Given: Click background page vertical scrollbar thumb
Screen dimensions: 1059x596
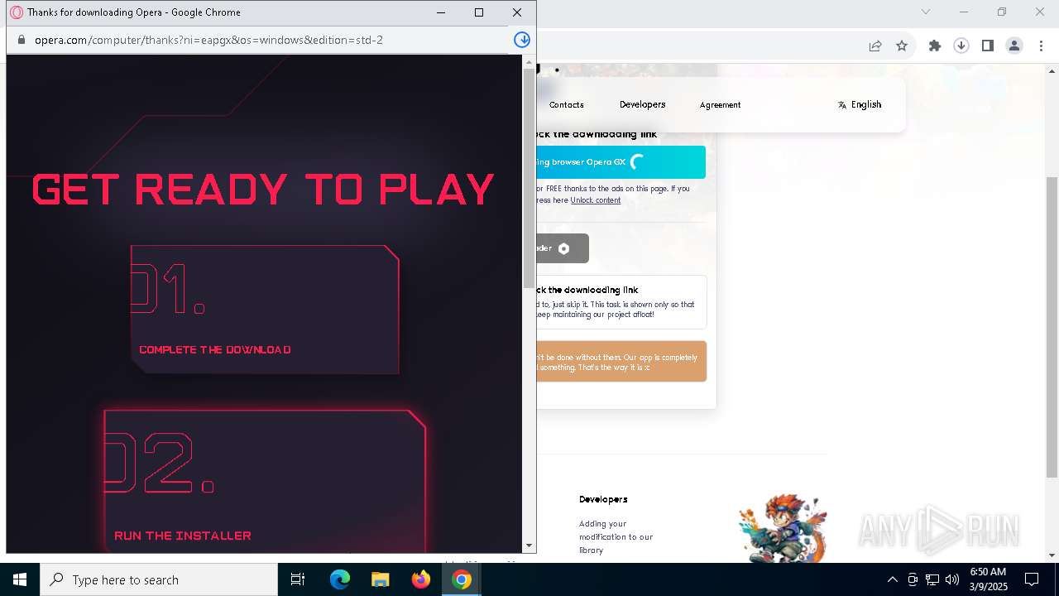Looking at the screenshot, I should click(x=1052, y=327).
